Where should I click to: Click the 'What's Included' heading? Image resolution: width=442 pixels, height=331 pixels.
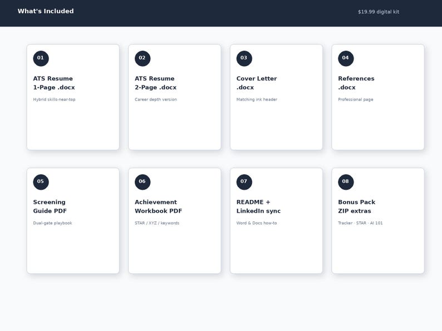click(x=46, y=11)
